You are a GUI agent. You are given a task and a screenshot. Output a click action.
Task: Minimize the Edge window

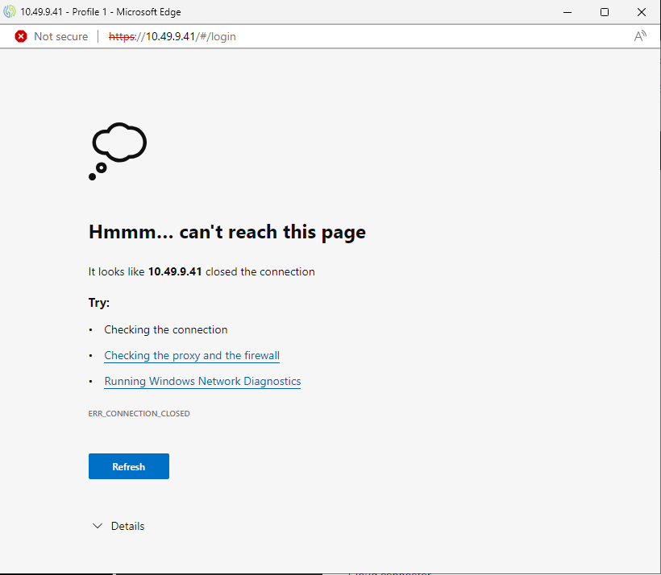(x=567, y=12)
